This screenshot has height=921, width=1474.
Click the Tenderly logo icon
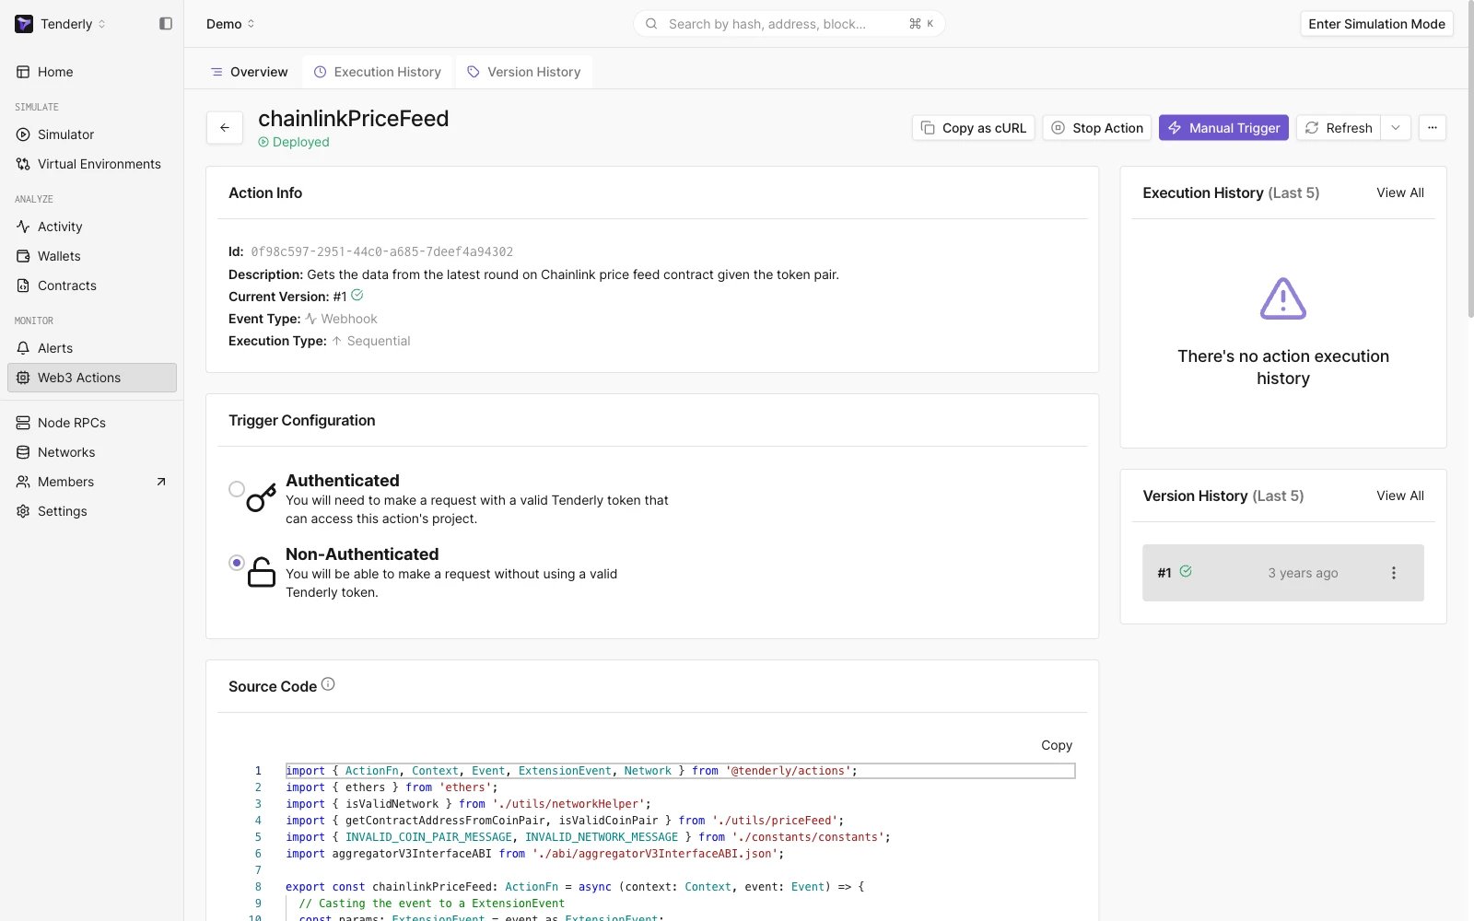click(24, 24)
